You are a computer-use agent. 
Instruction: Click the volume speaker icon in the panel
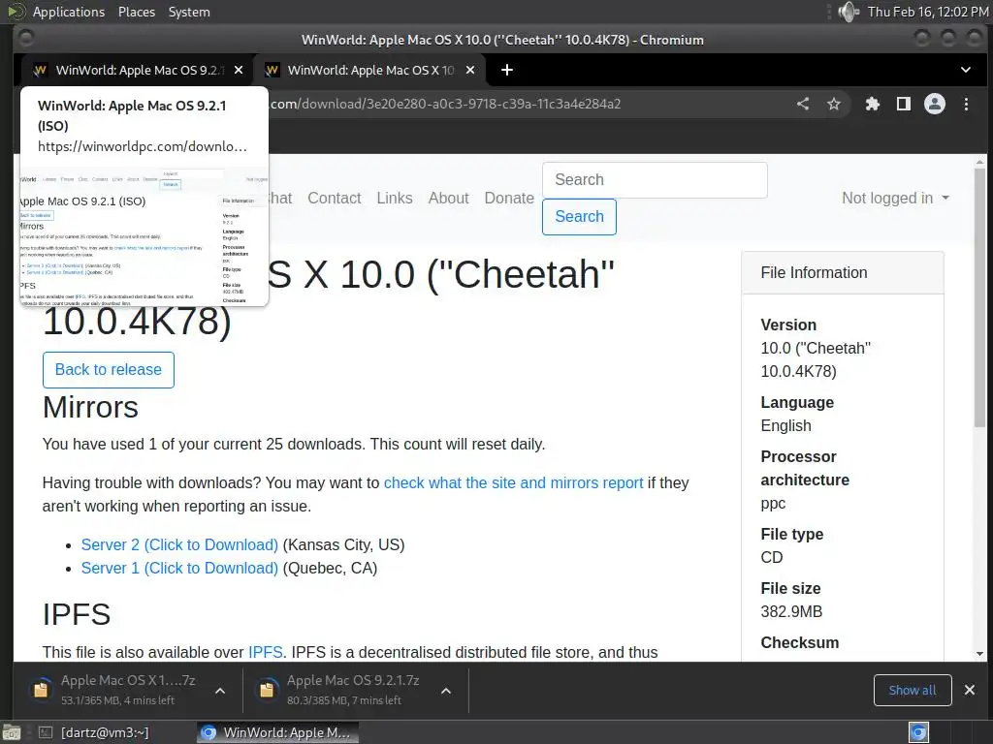click(x=848, y=12)
